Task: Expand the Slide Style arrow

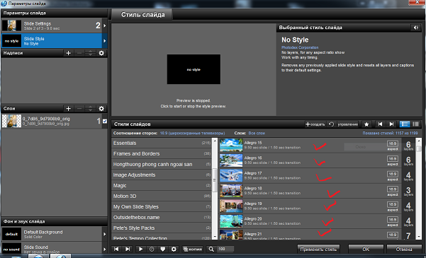Action: coord(105,41)
